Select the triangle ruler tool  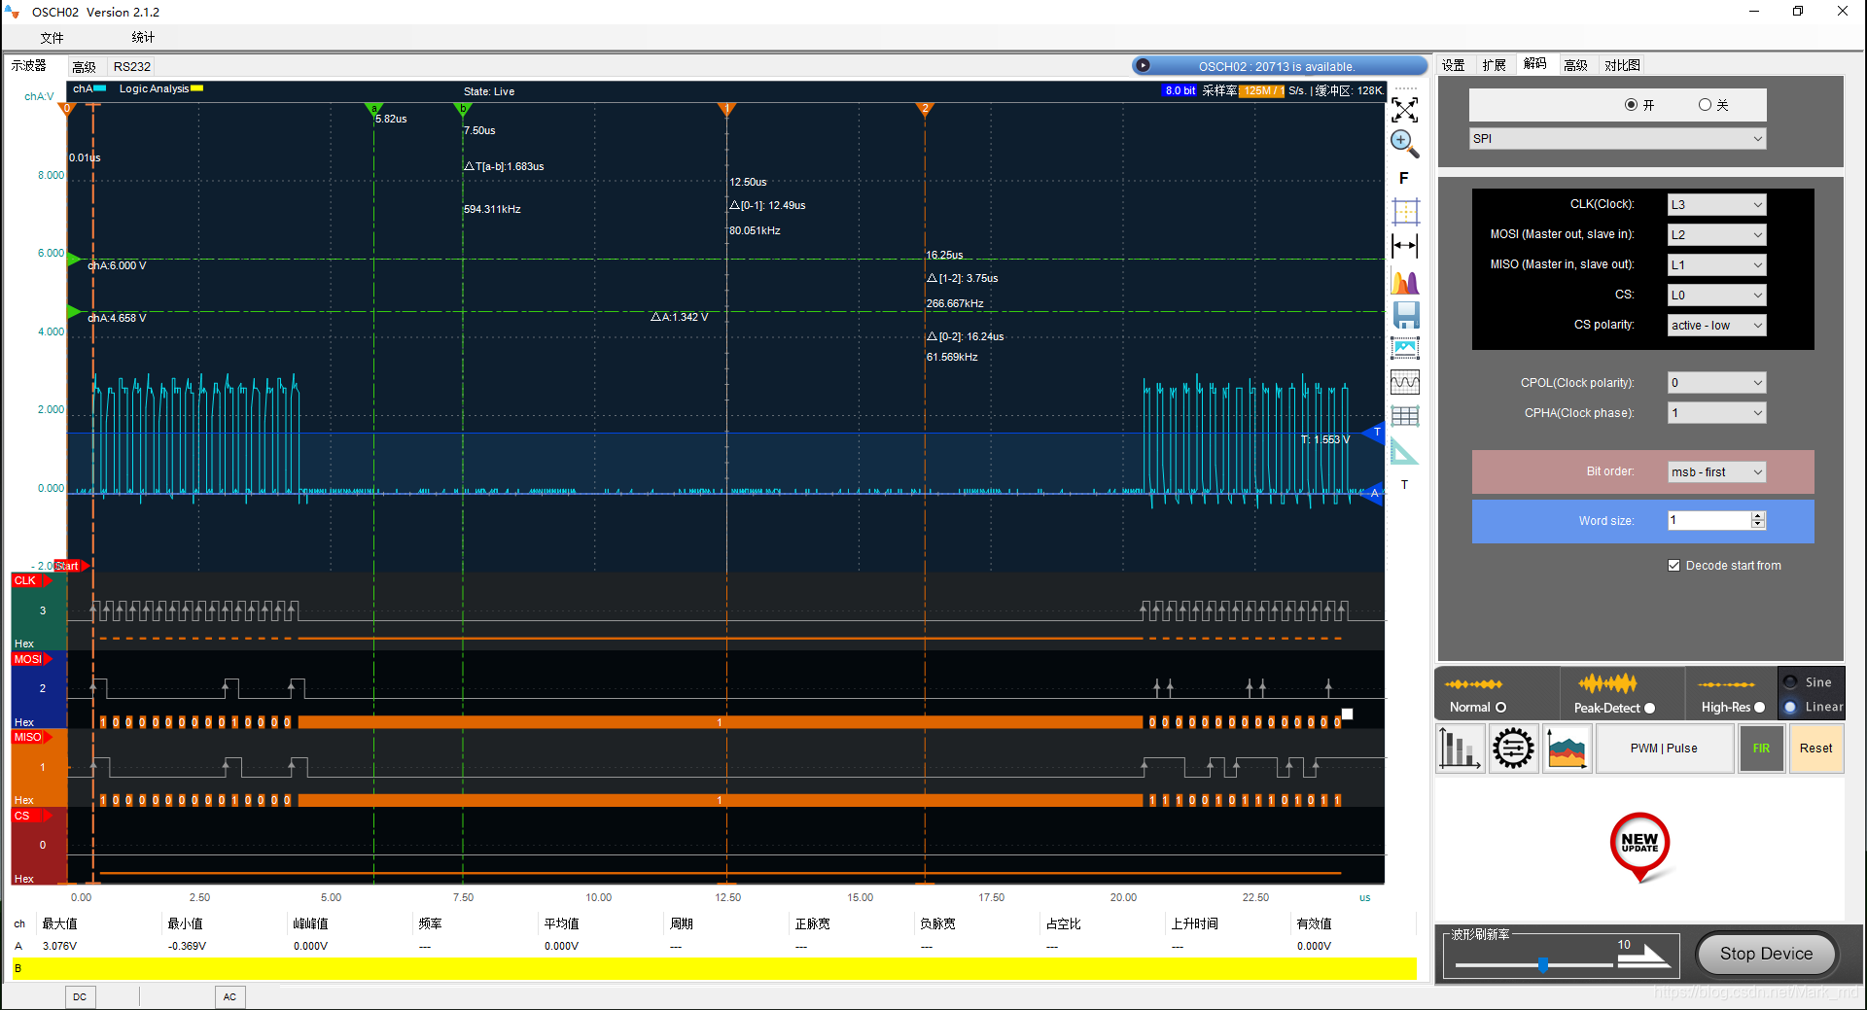point(1404,451)
